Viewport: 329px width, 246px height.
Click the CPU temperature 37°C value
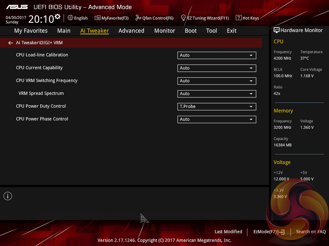point(305,58)
